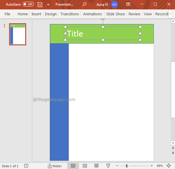The image size is (175, 169).
Task: Click Fit slide to current window icon
Action: tap(169, 166)
